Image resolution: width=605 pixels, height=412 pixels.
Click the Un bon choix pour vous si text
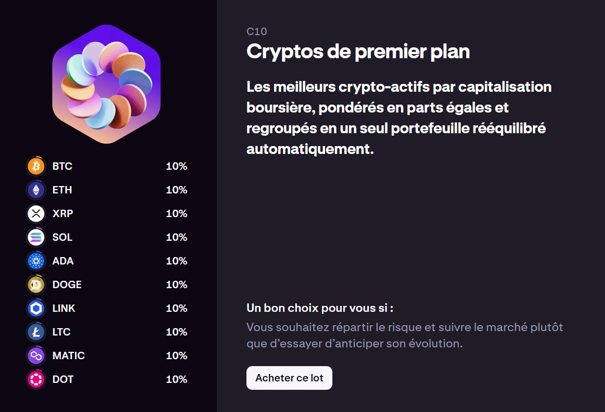320,307
